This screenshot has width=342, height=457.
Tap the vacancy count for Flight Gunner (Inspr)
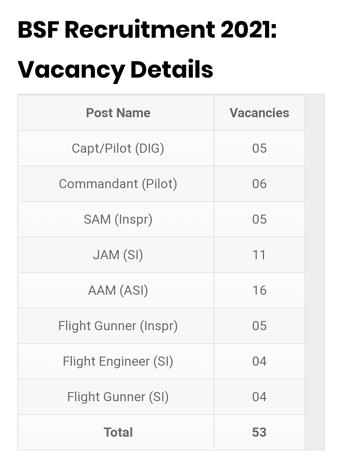click(259, 326)
